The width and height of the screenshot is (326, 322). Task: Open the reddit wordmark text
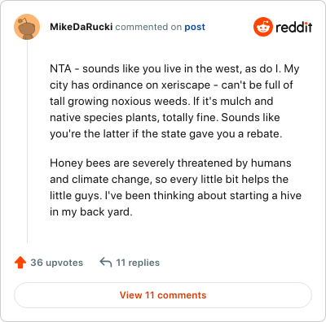pos(294,27)
